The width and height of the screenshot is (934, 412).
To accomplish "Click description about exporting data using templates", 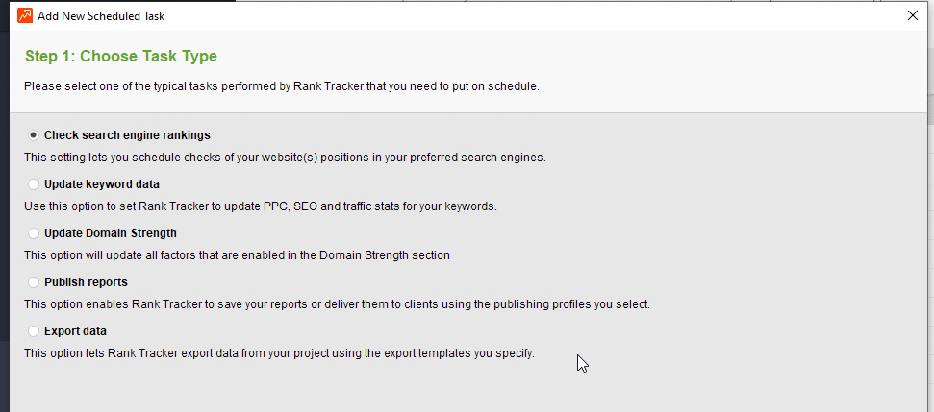I will [279, 353].
